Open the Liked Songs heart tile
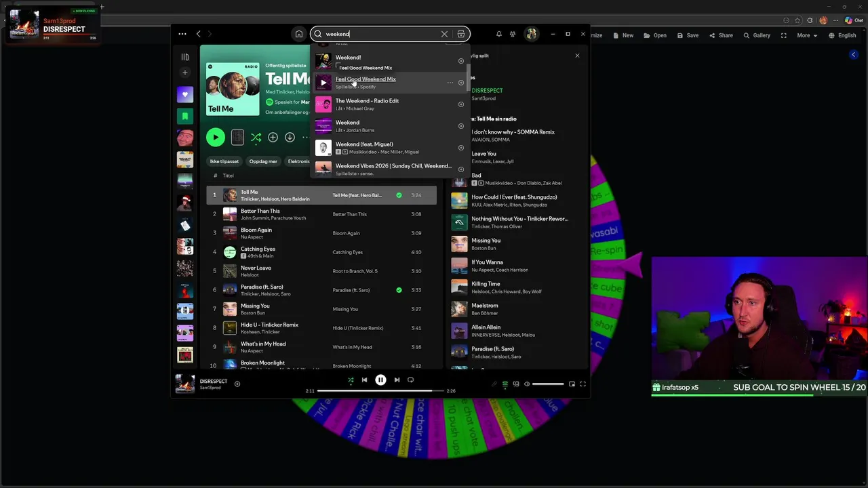The width and height of the screenshot is (868, 488). coord(184,95)
